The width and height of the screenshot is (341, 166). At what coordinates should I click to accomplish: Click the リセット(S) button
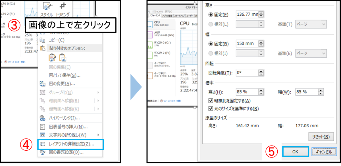(x=321, y=137)
